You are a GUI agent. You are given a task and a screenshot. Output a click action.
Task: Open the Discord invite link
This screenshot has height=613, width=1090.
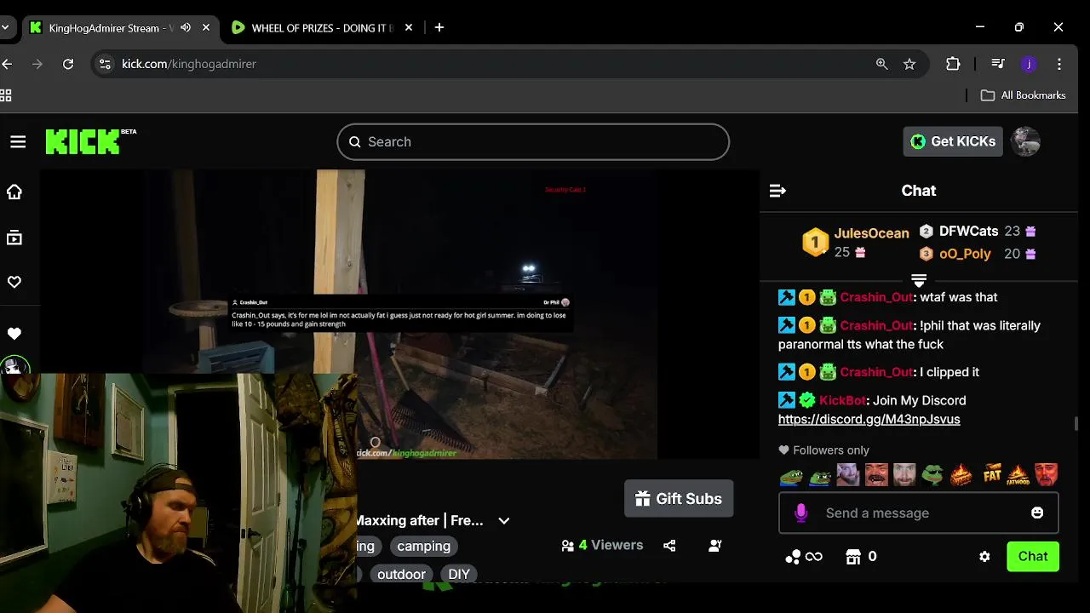[x=869, y=419]
